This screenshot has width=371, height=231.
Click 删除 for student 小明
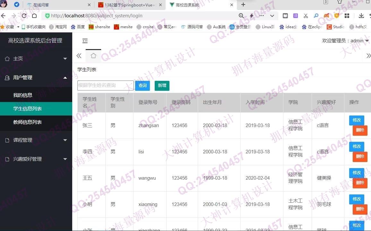pos(360,209)
